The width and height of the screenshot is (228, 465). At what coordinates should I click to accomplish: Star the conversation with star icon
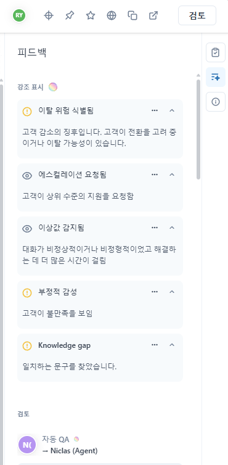click(91, 15)
